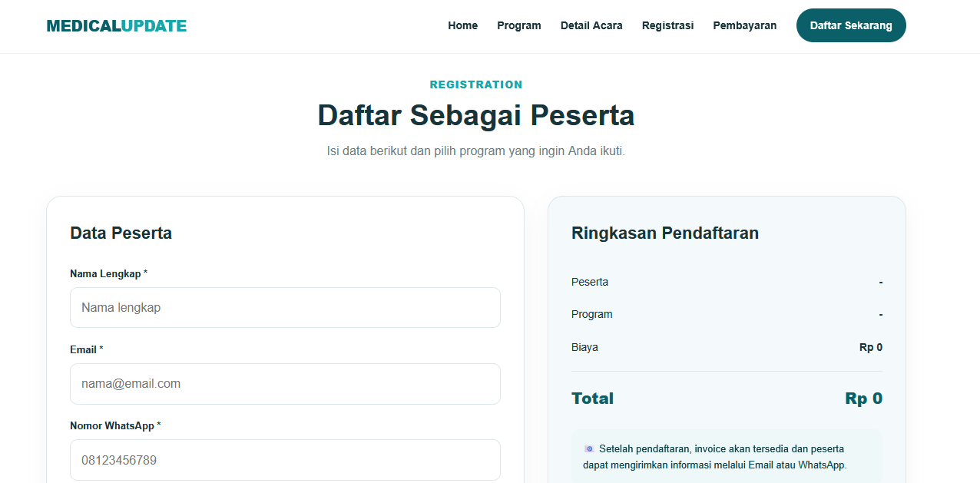Click the Biaya value Rp 0
Viewport: 980px width, 483px height.
871,347
